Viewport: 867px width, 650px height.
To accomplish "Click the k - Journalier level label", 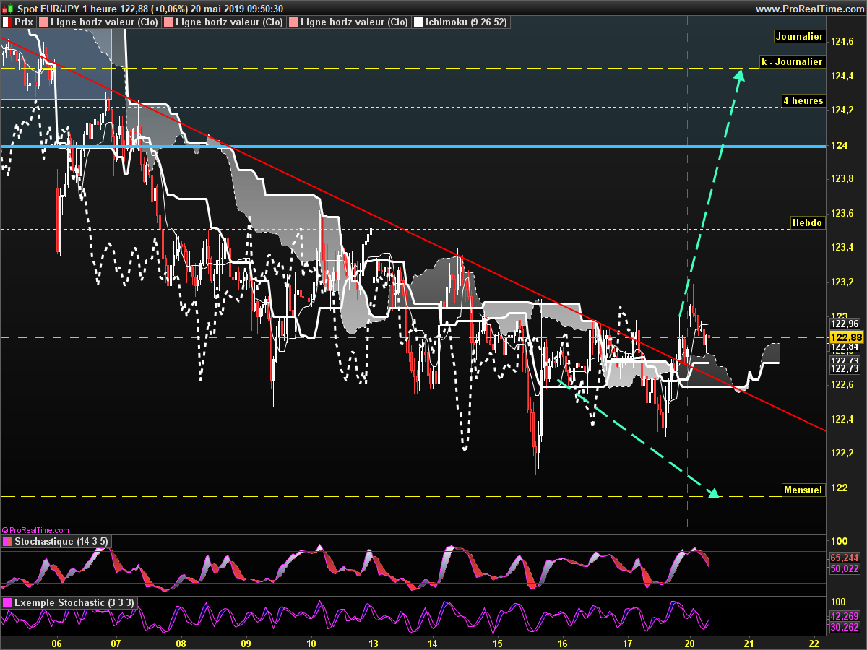I will tap(792, 62).
